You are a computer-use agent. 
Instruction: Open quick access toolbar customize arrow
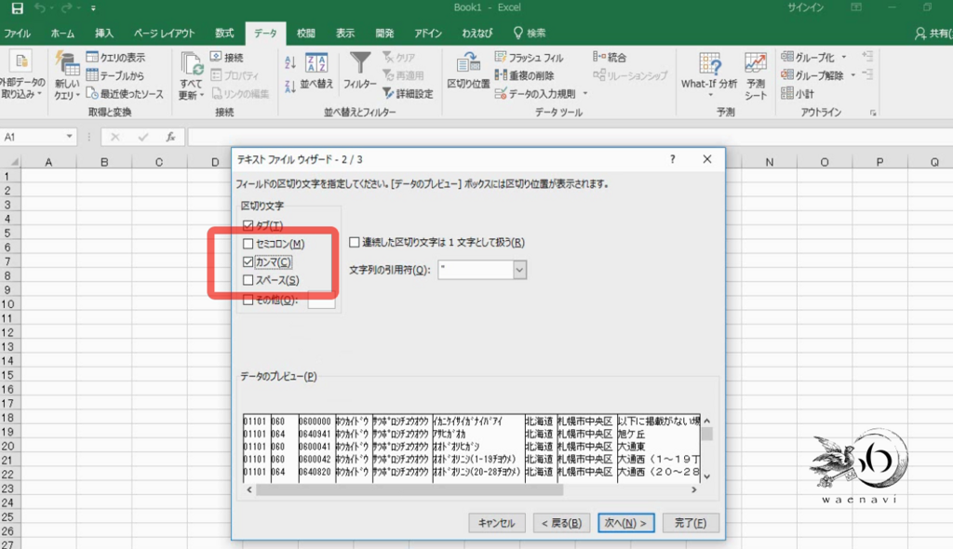[93, 8]
